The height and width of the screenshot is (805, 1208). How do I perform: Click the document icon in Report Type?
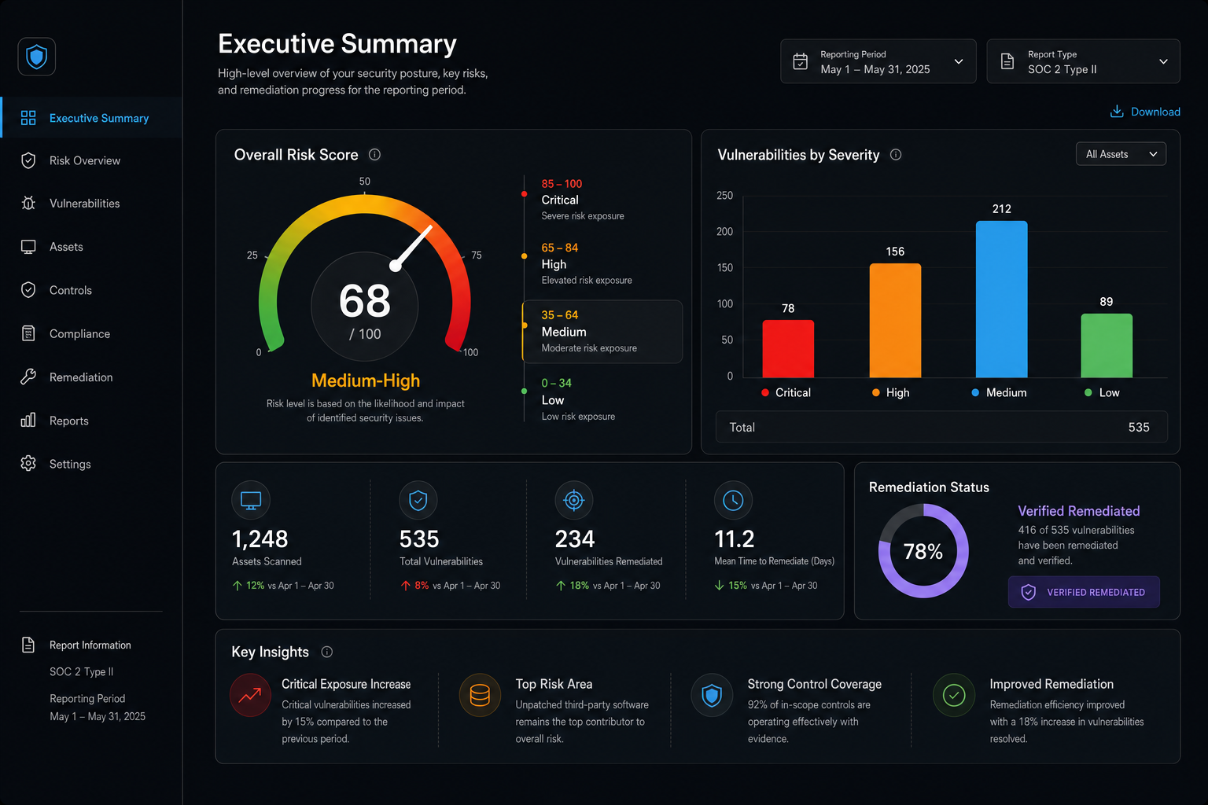point(1007,61)
